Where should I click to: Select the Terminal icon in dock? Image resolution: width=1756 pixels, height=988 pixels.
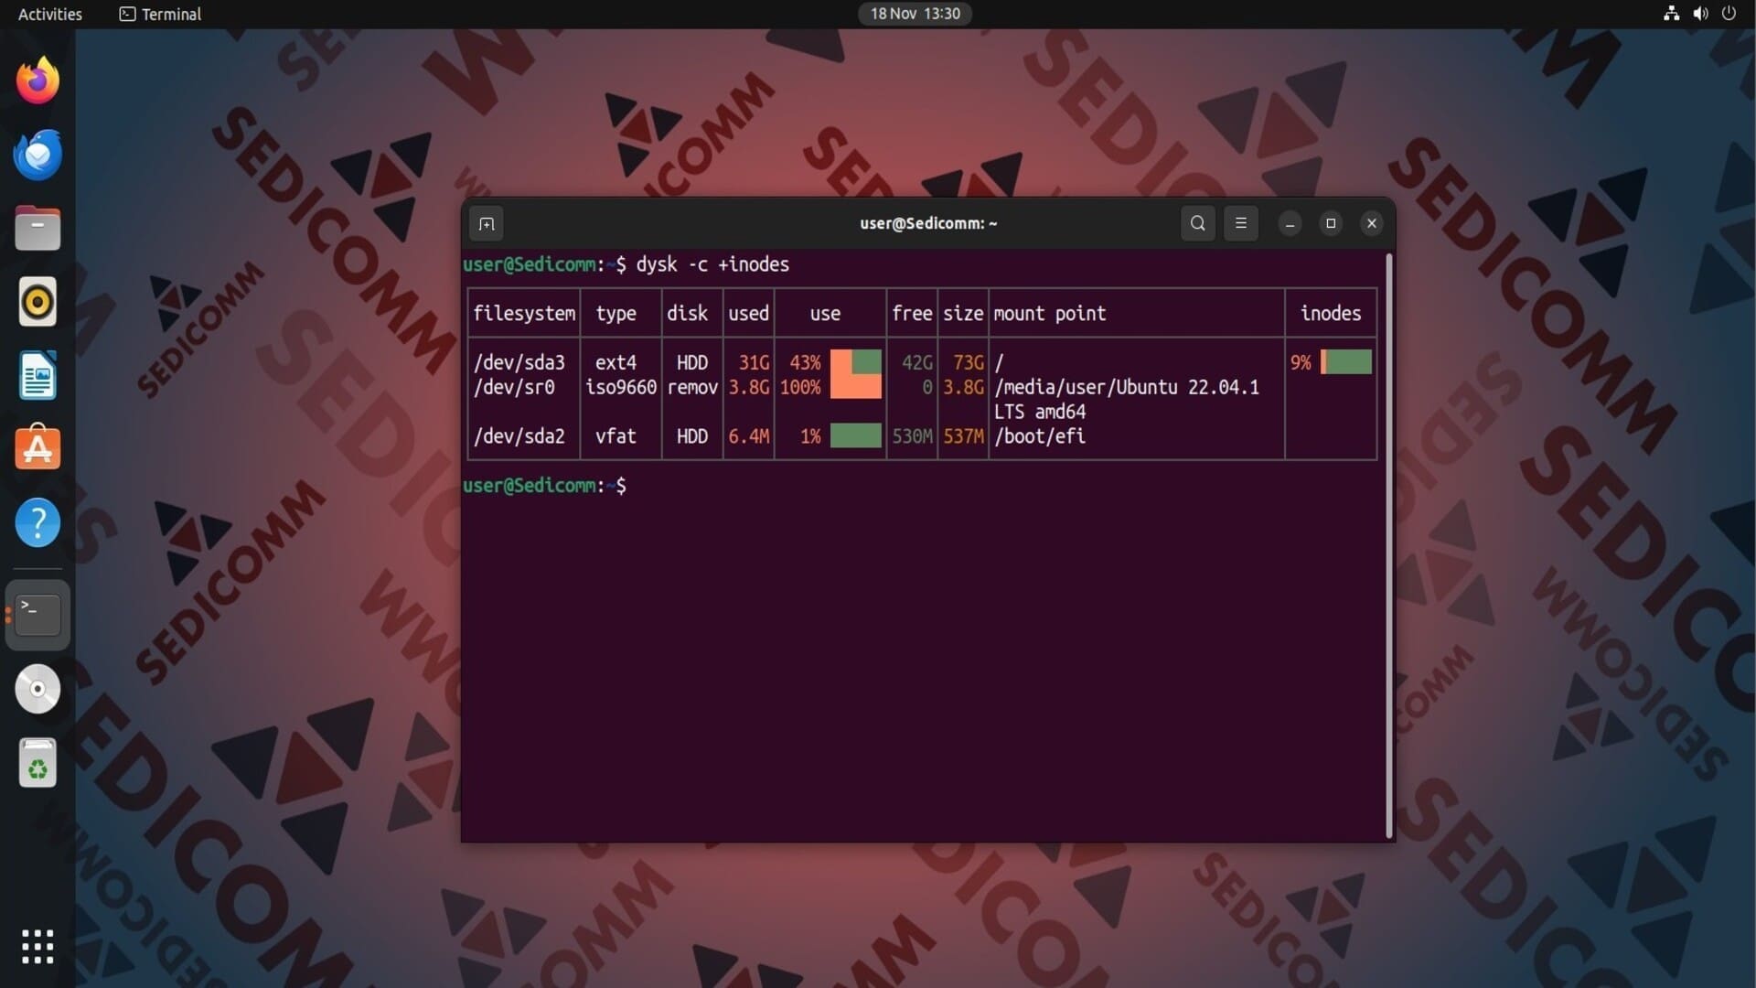pyautogui.click(x=37, y=615)
